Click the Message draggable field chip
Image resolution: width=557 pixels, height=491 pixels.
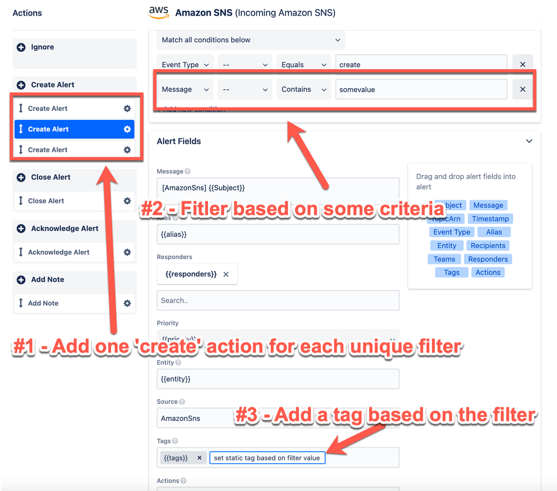click(x=488, y=205)
